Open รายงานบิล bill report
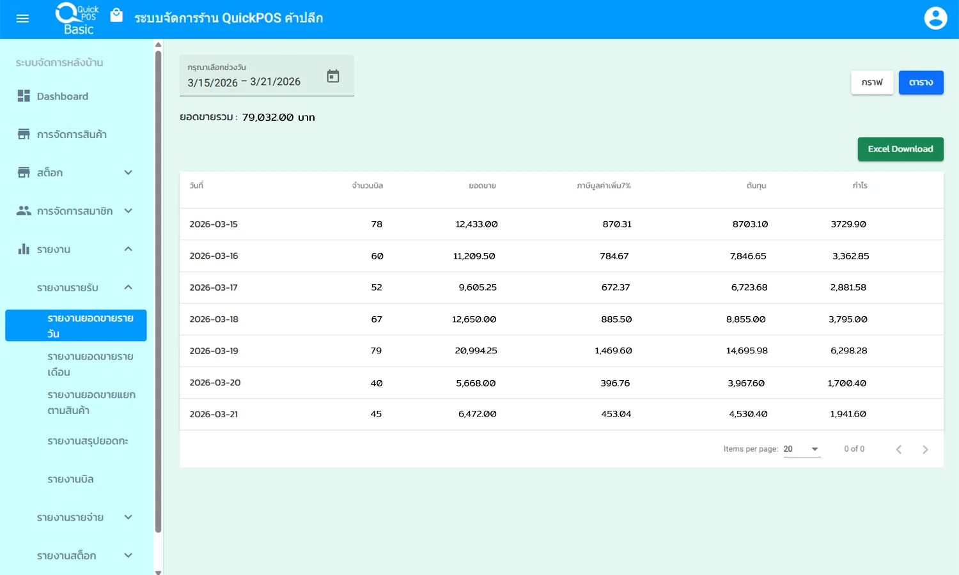Screen dimensions: 959x575 click(x=70, y=480)
